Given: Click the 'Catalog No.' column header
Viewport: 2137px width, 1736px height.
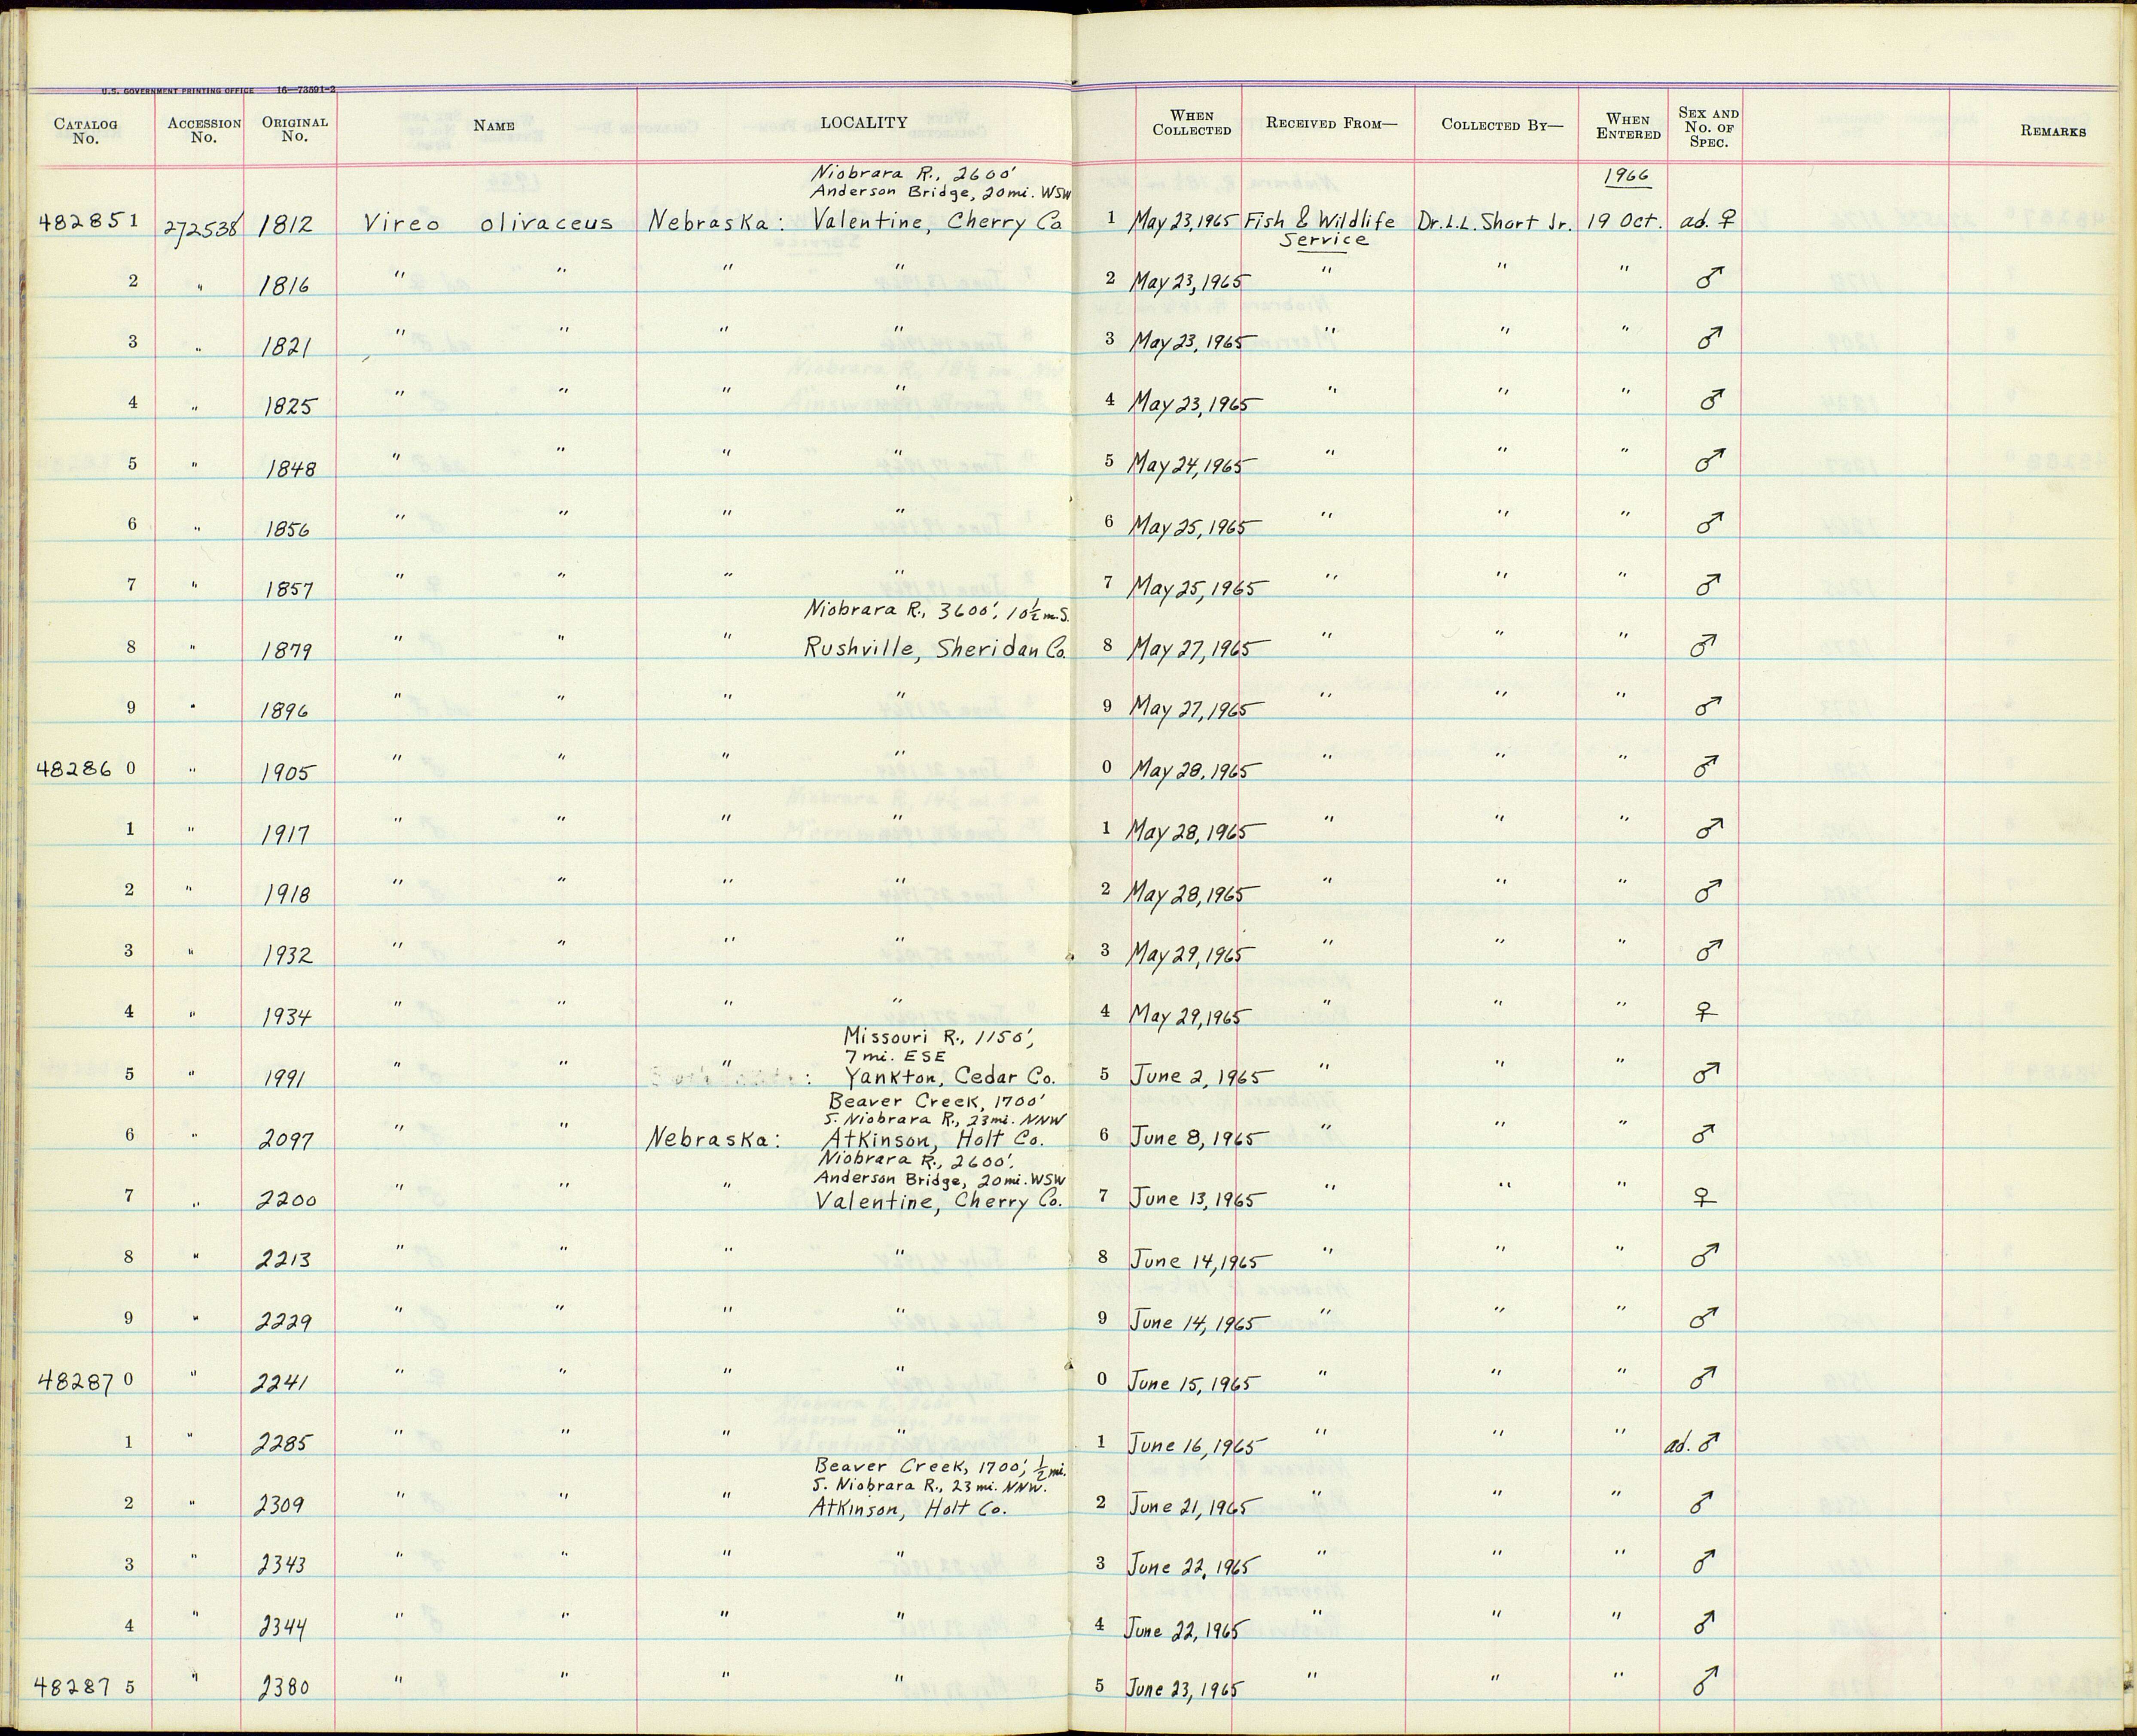Looking at the screenshot, I should click(x=85, y=131).
